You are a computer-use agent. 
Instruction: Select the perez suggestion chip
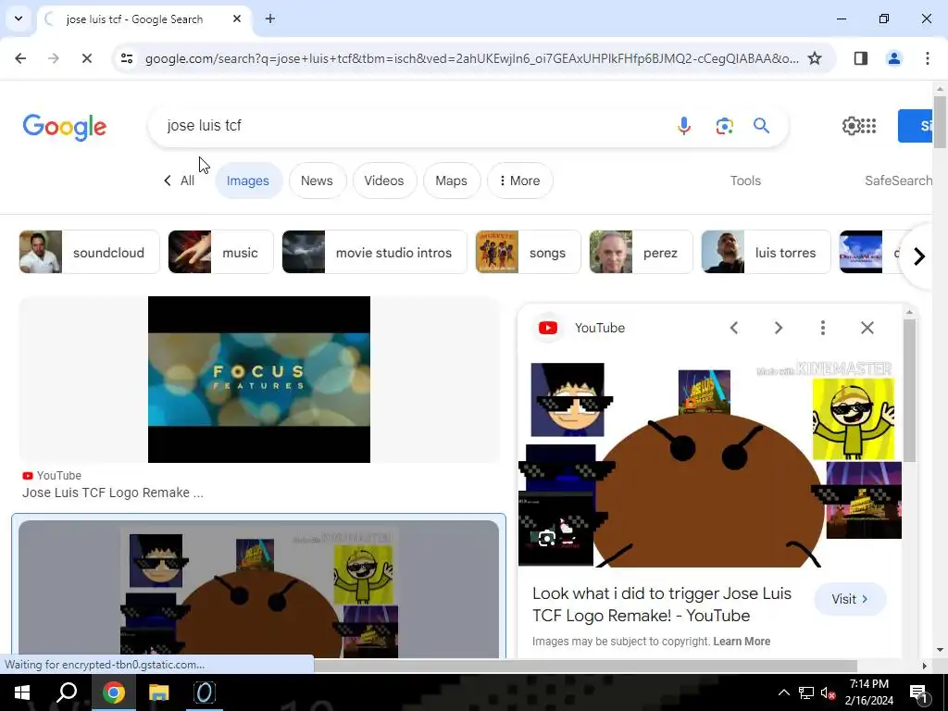coord(641,252)
